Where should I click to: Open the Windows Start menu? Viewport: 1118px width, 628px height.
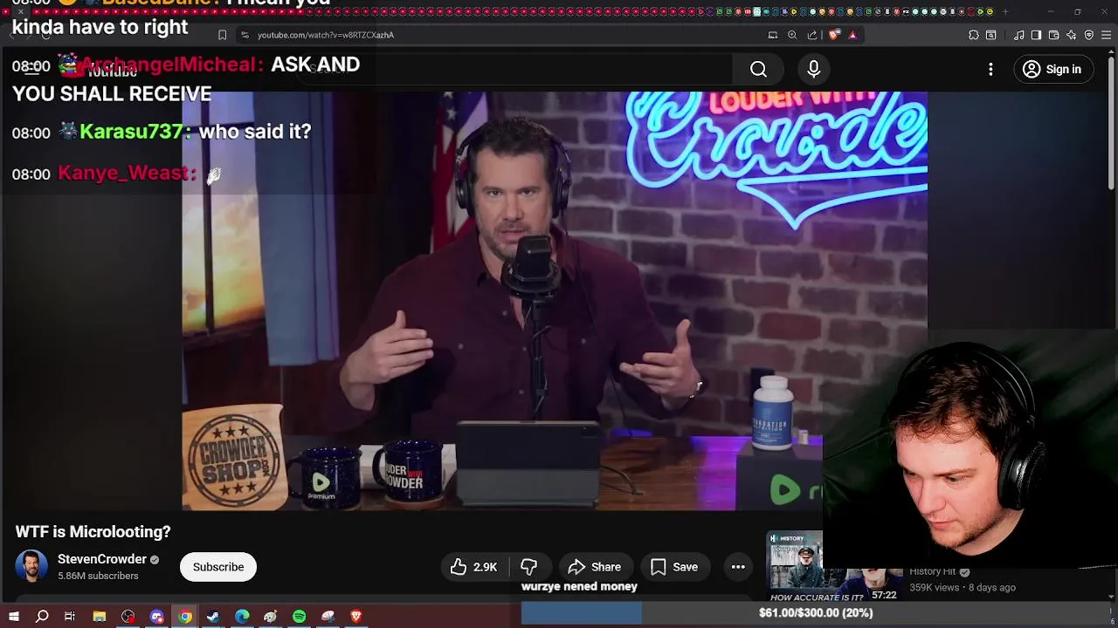(x=13, y=617)
